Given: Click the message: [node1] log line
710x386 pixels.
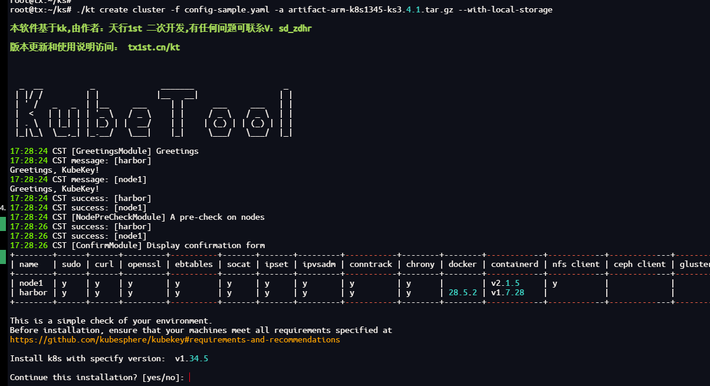Looking at the screenshot, I should [x=78, y=179].
